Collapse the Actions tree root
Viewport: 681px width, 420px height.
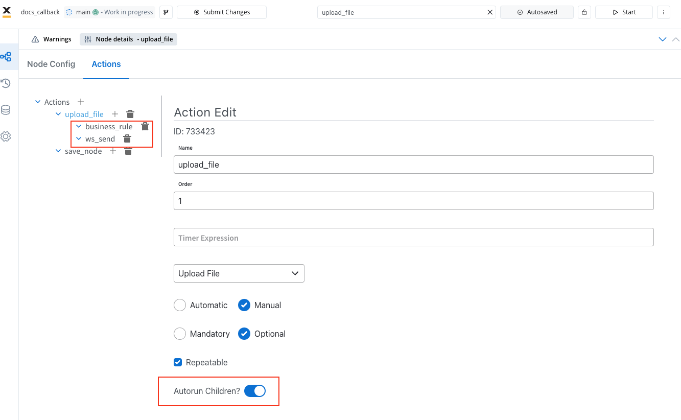[x=38, y=102]
